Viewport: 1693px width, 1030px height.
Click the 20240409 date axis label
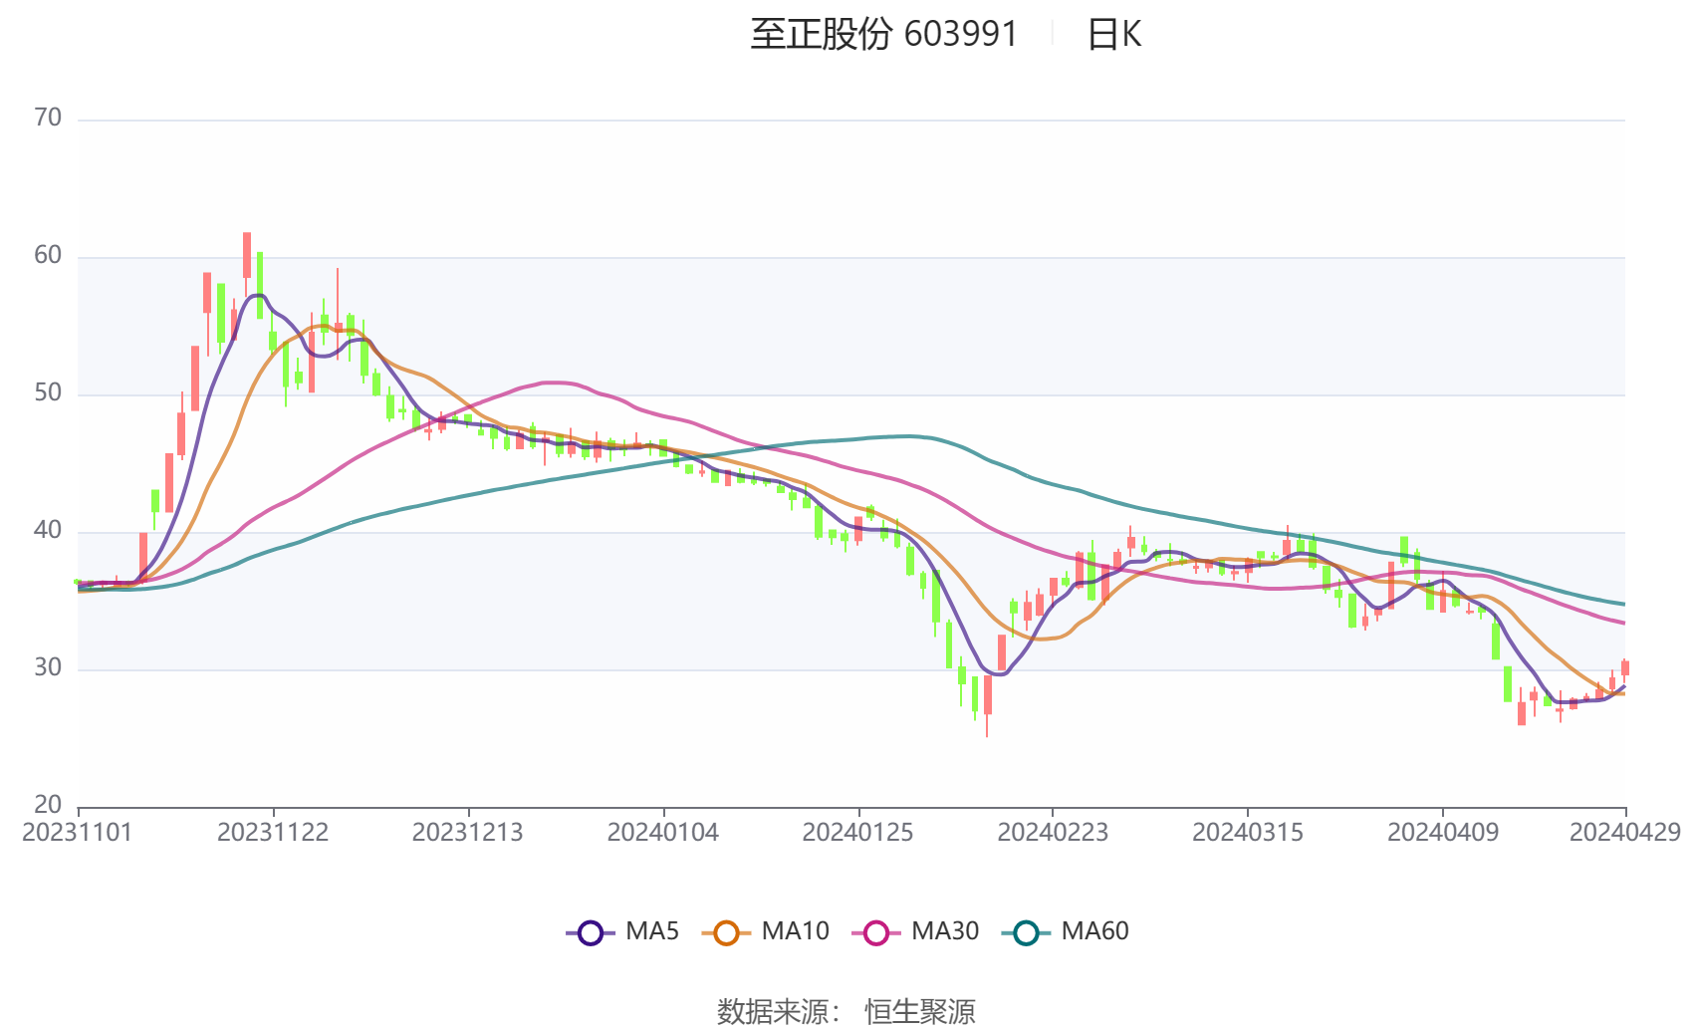pos(1443,833)
